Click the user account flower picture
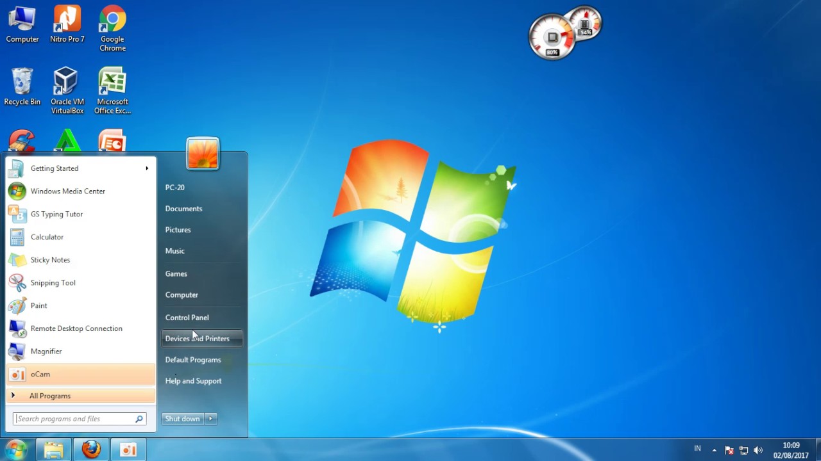Viewport: 821px width, 461px height. (x=203, y=154)
